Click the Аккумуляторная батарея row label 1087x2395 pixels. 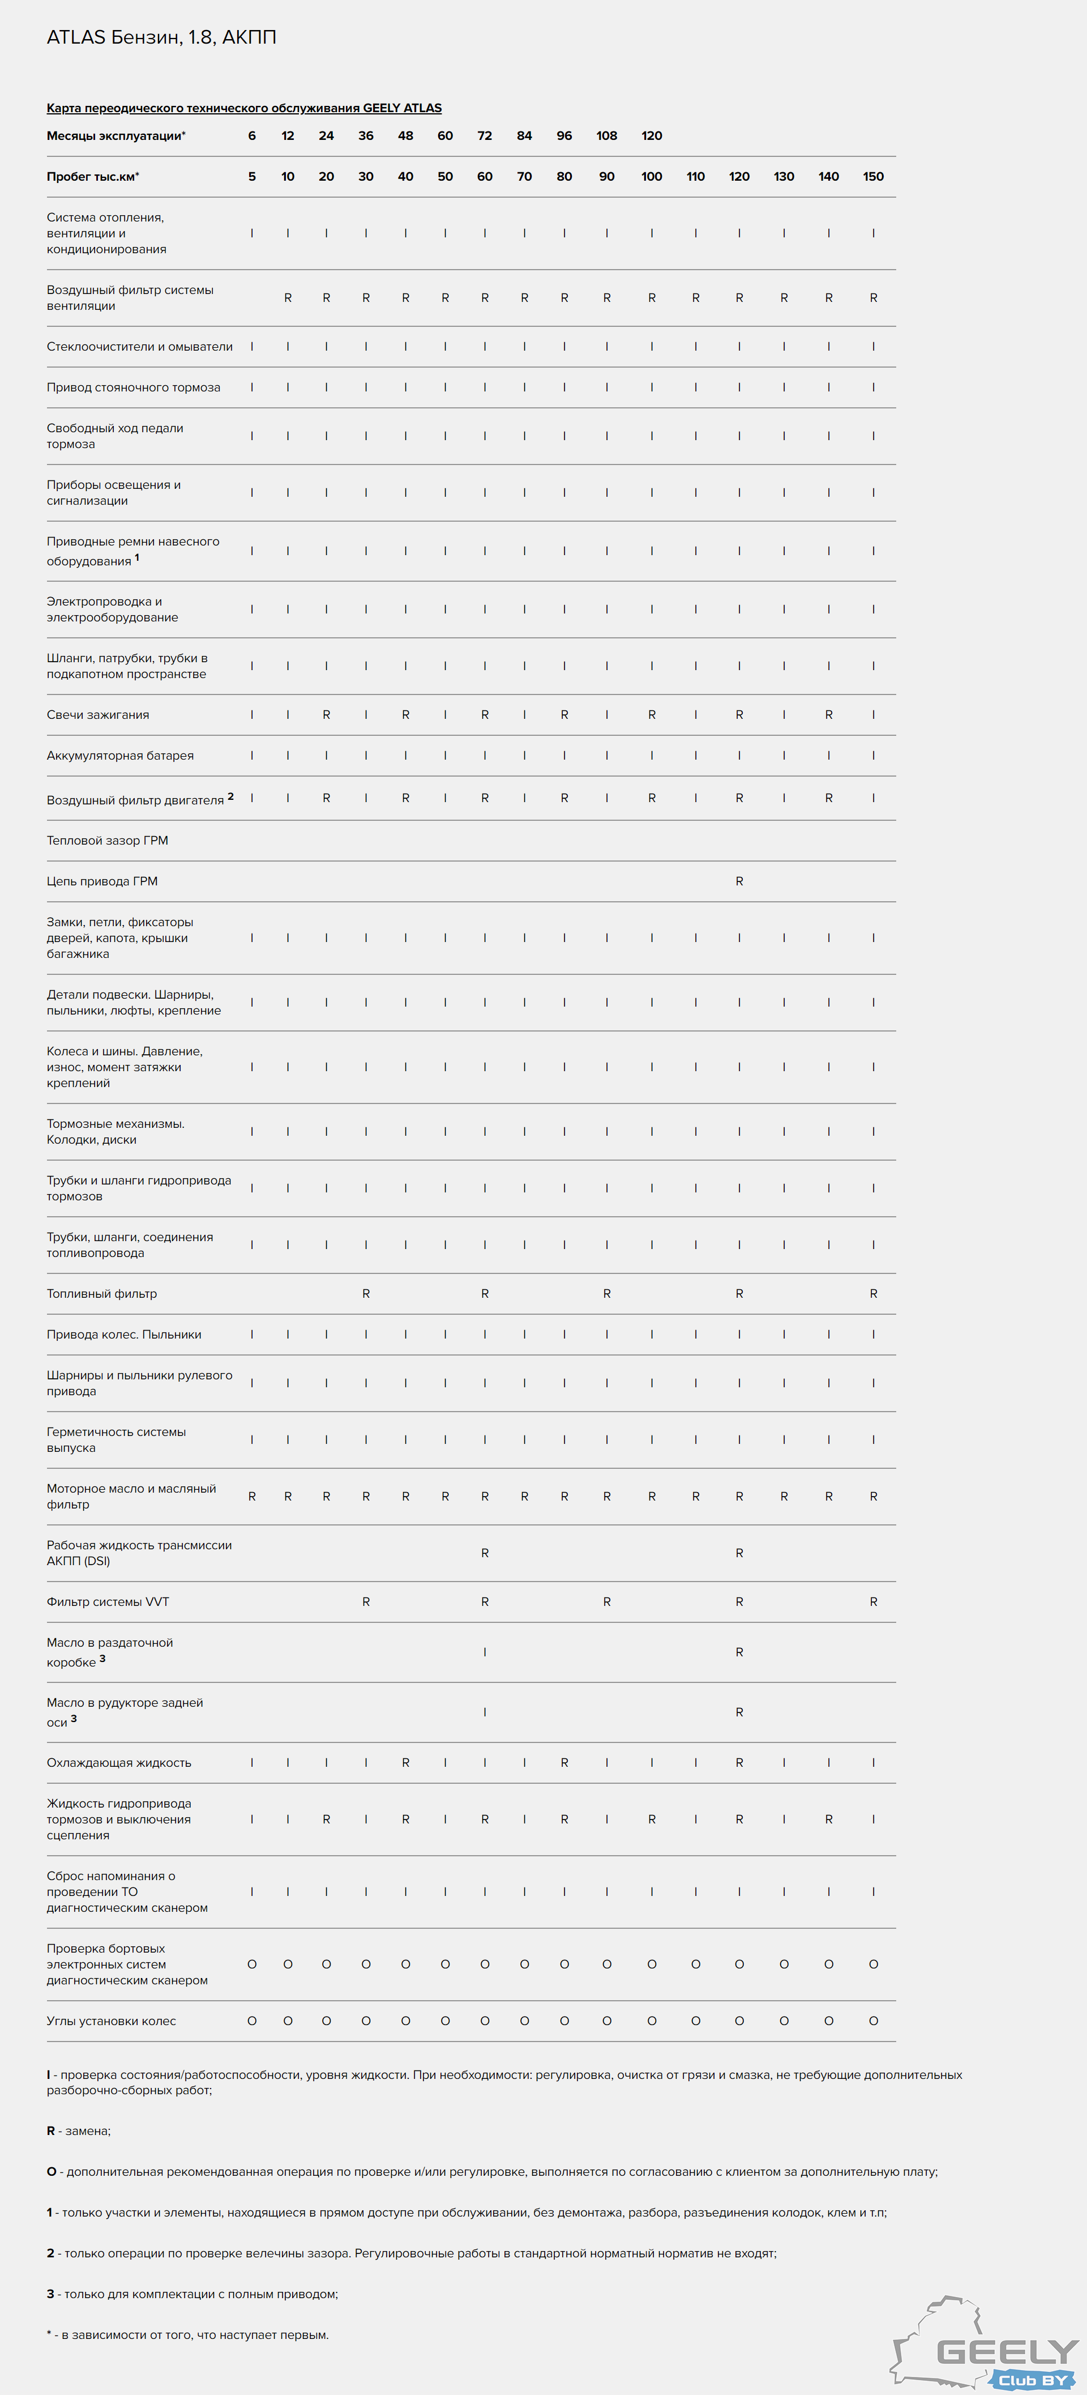[120, 756]
